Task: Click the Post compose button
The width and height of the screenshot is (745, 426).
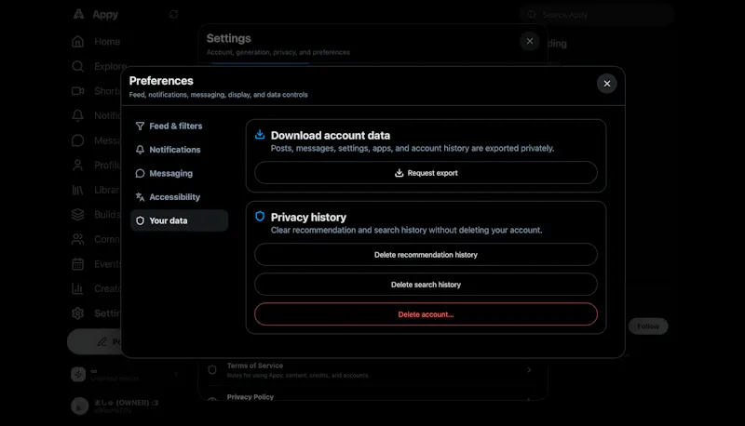Action: pyautogui.click(x=95, y=341)
